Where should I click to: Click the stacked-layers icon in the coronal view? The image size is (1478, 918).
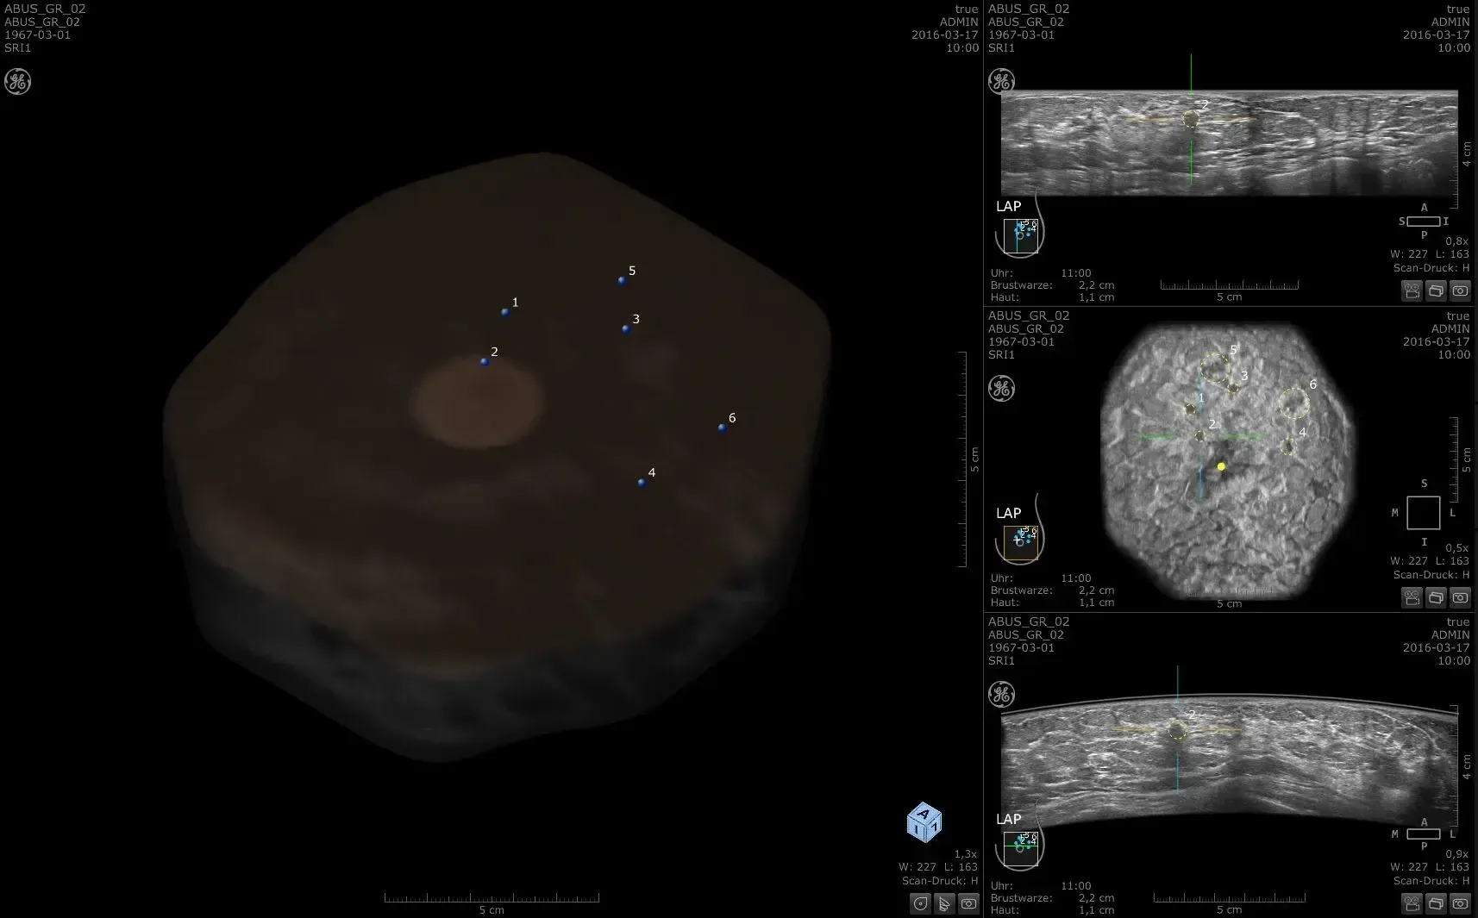(x=1436, y=597)
